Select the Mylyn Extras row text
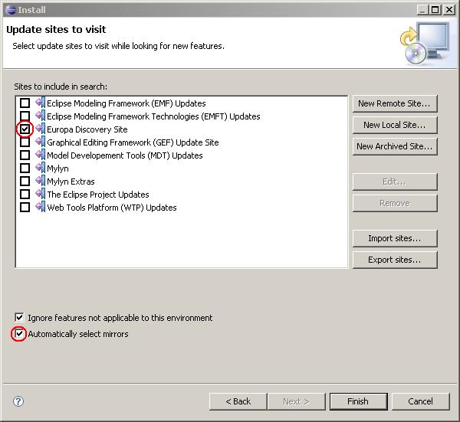Screen dimensions: 460x422 [71, 182]
